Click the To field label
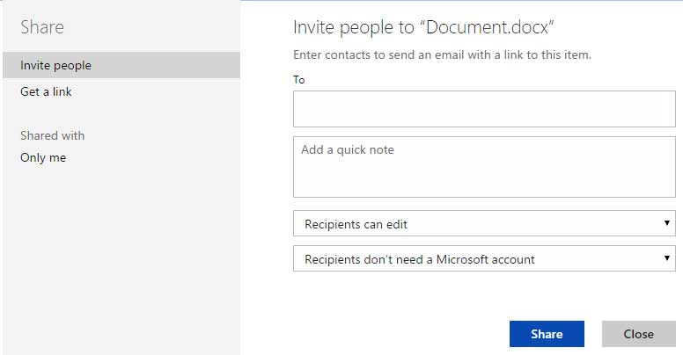The width and height of the screenshot is (683, 355). (299, 80)
